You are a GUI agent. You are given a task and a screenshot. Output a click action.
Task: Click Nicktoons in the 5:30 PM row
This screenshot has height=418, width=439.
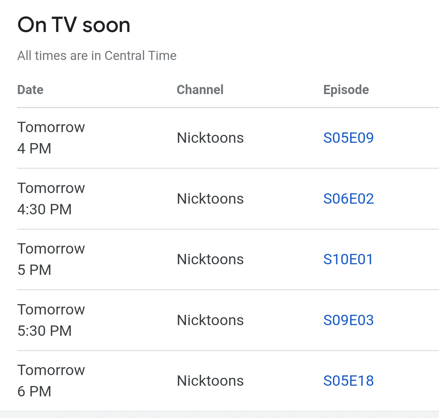(x=210, y=320)
